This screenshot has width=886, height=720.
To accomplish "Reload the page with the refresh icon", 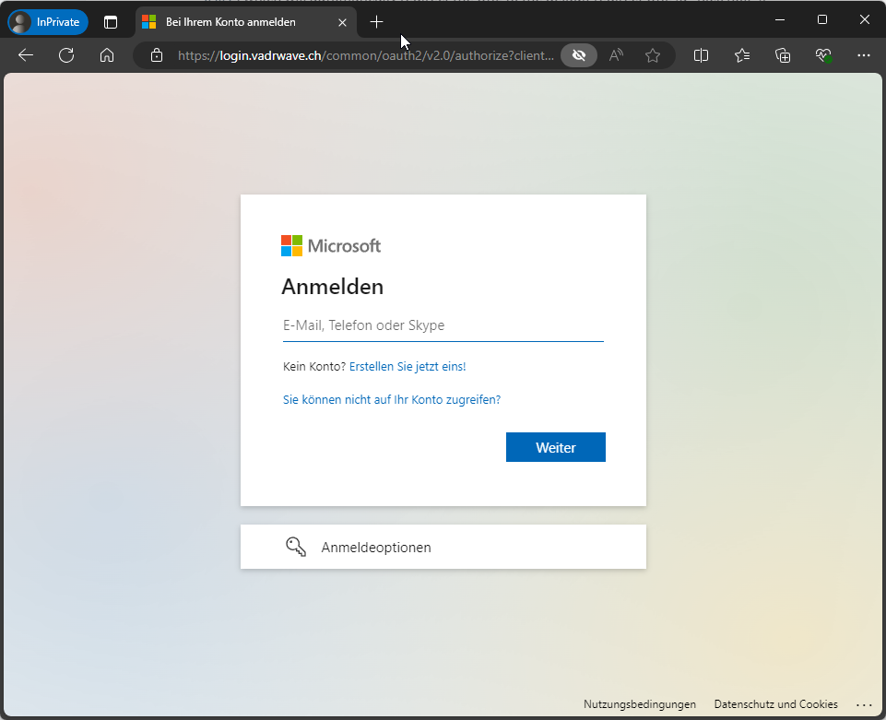I will point(66,55).
